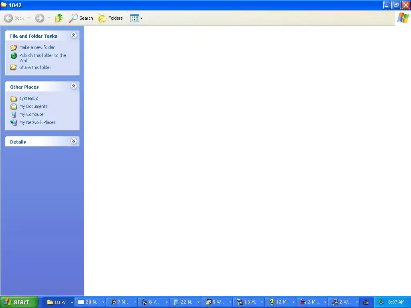The image size is (411, 308).
Task: Click the Details header text
Action: (18, 142)
